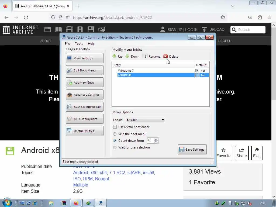
Task: Open the Firefox Extensions puzzle icon
Action: tap(260, 17)
